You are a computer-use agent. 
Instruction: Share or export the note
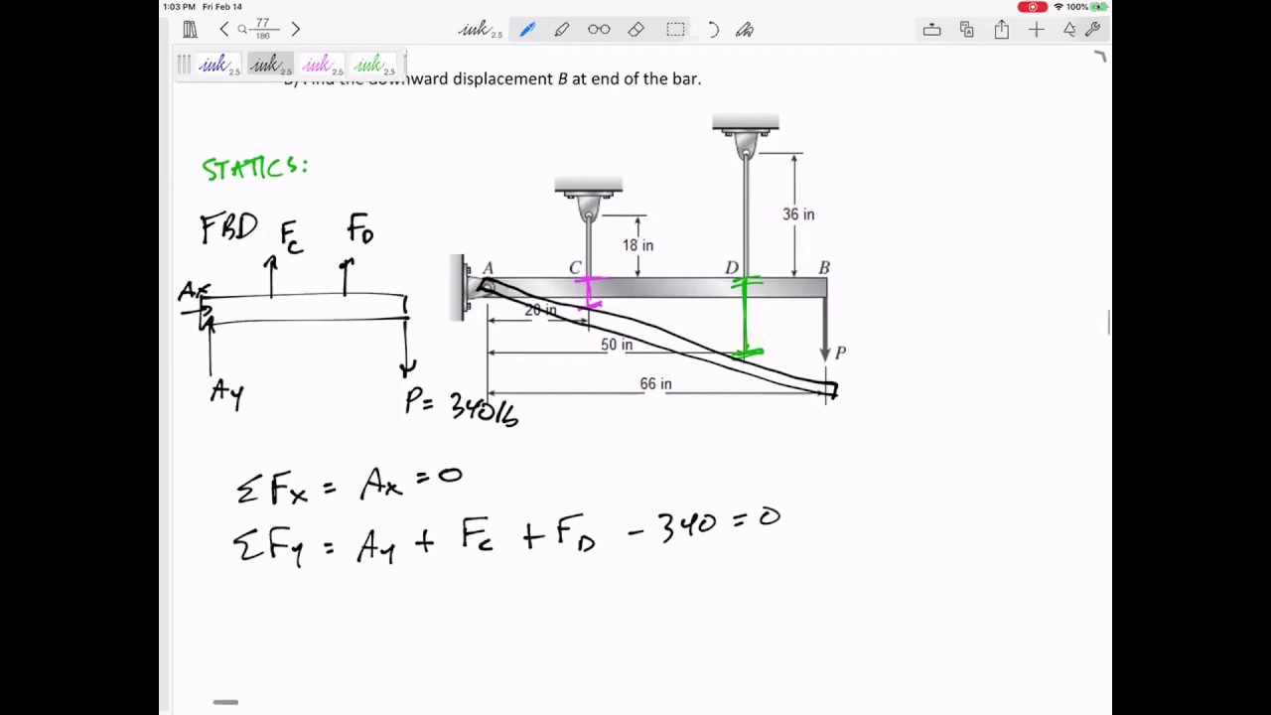(x=1002, y=30)
